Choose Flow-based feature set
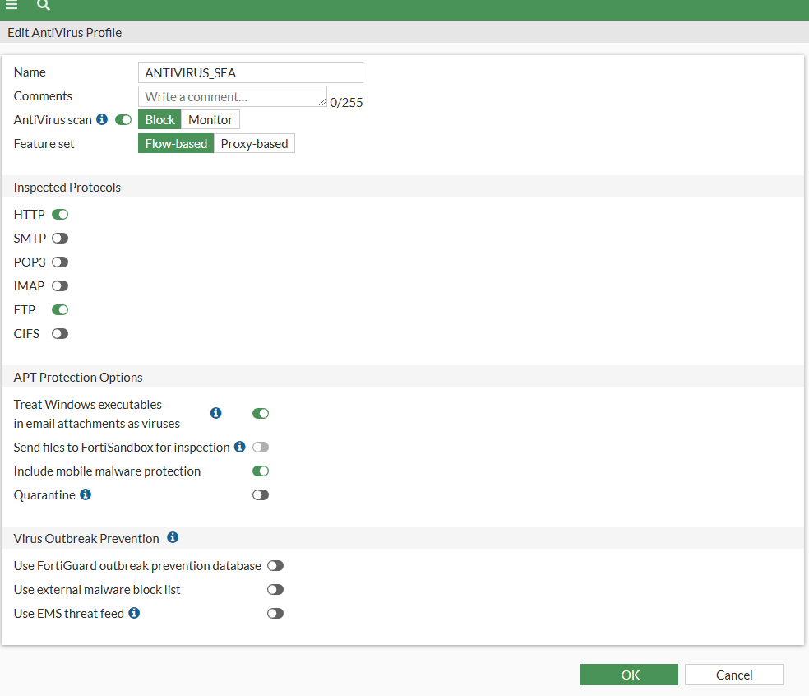 (176, 143)
